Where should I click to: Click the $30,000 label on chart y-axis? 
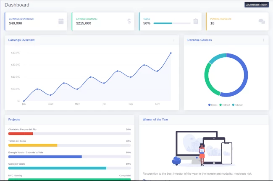click(x=16, y=65)
